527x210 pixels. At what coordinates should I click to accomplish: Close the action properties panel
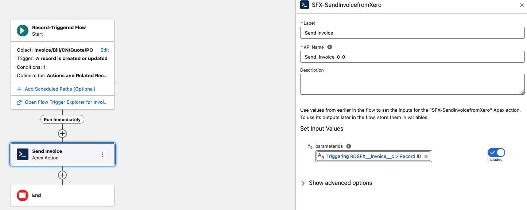coord(522,5)
